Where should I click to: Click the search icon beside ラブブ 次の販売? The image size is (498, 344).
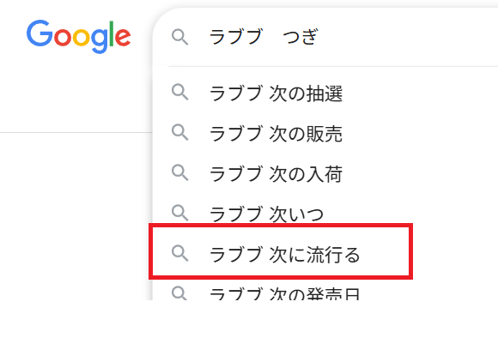point(180,133)
